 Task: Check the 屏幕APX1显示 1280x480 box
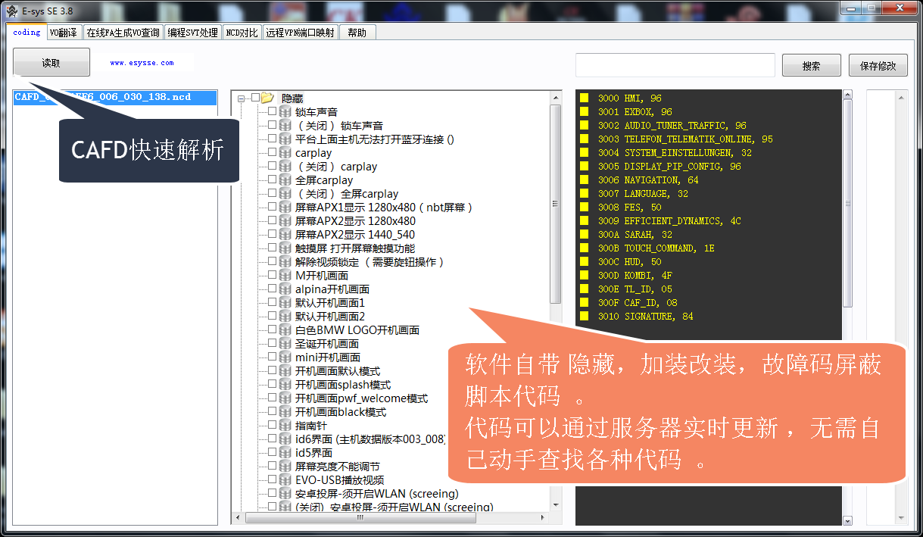(x=272, y=208)
